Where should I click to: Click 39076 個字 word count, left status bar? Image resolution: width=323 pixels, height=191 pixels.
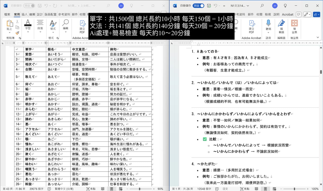tap(37, 189)
